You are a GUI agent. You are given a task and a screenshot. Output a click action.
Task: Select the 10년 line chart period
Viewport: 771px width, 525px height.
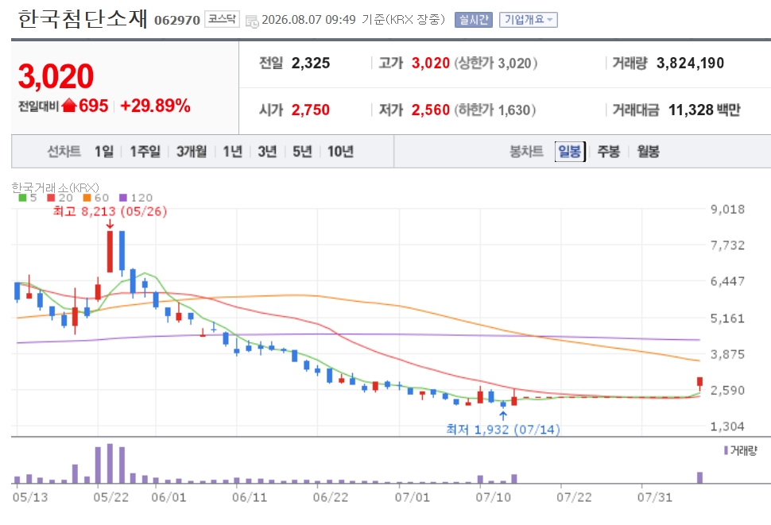340,151
